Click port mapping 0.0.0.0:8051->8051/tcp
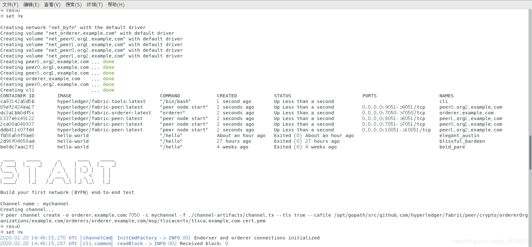Image resolution: width=532 pixels, height=247 pixels. (394, 118)
